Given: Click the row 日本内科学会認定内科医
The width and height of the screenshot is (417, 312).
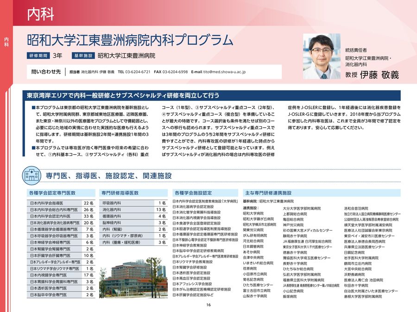Looking at the screenshot, I should point(61,216).
